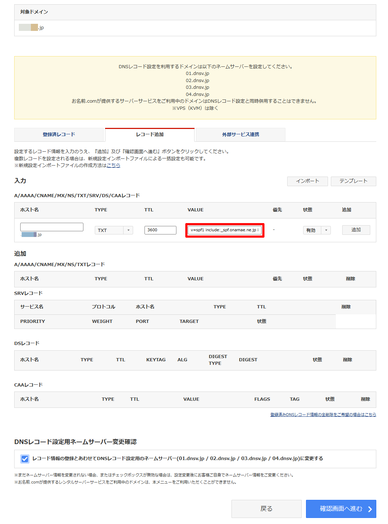
Task: Click chevron icon on 確認画面へ進む button
Action: [370, 509]
